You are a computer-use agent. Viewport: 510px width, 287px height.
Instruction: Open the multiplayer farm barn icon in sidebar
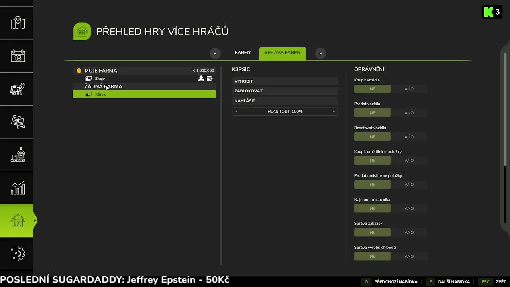tap(18, 221)
